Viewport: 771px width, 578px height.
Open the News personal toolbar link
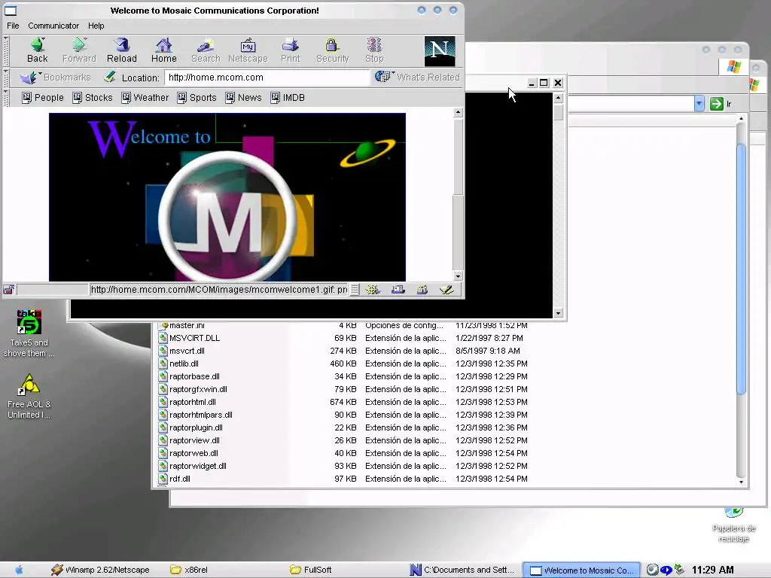(x=243, y=98)
